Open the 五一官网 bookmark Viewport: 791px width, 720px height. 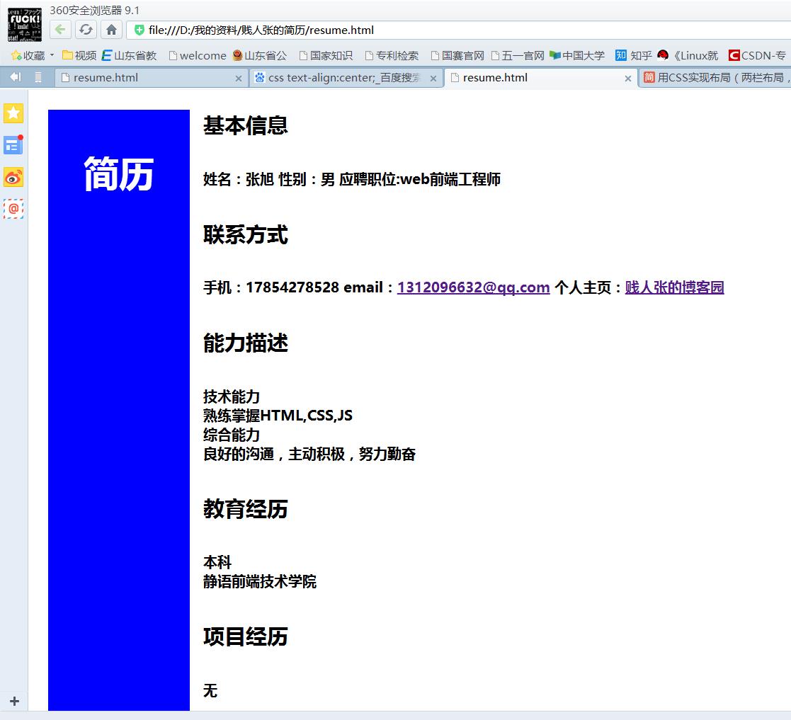518,55
